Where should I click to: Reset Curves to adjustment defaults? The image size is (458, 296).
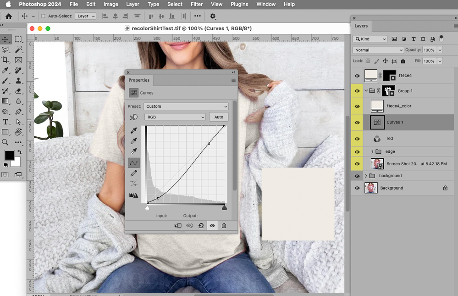point(201,225)
